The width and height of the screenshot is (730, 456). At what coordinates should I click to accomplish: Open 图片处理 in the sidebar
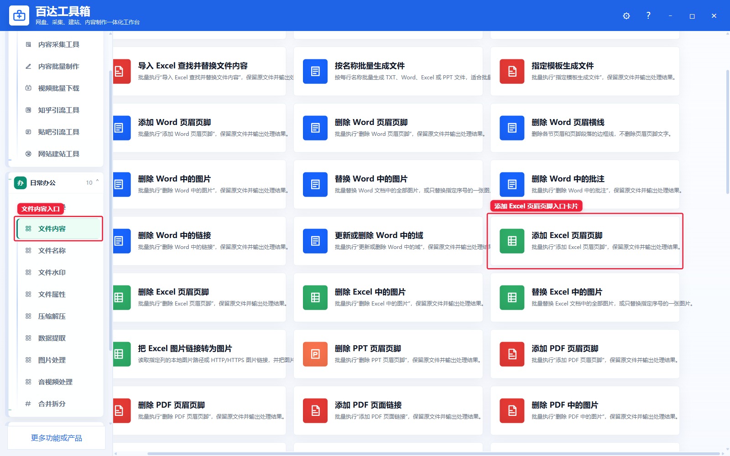point(58,360)
